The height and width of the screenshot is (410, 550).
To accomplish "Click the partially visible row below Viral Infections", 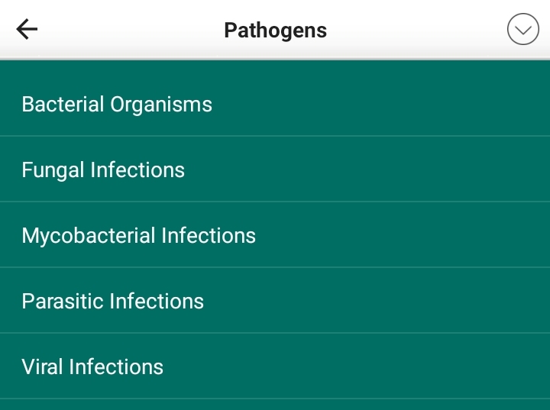I will coord(275,405).
